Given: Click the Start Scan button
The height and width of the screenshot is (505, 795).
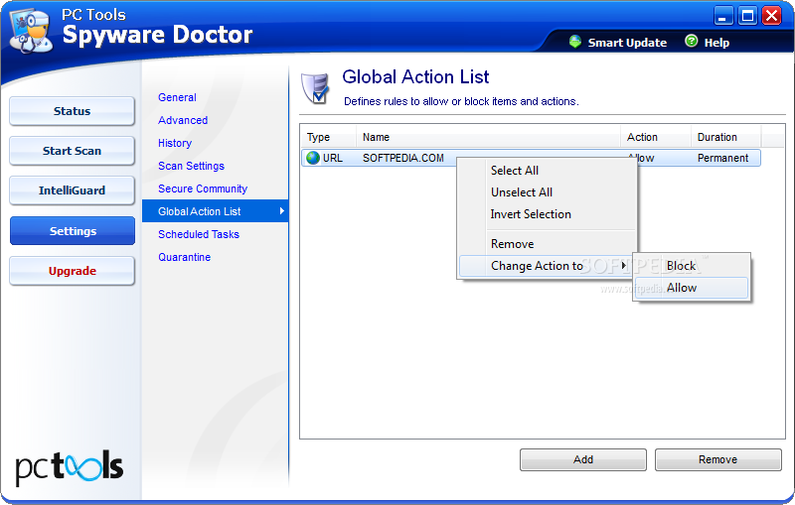Looking at the screenshot, I should coord(72,151).
